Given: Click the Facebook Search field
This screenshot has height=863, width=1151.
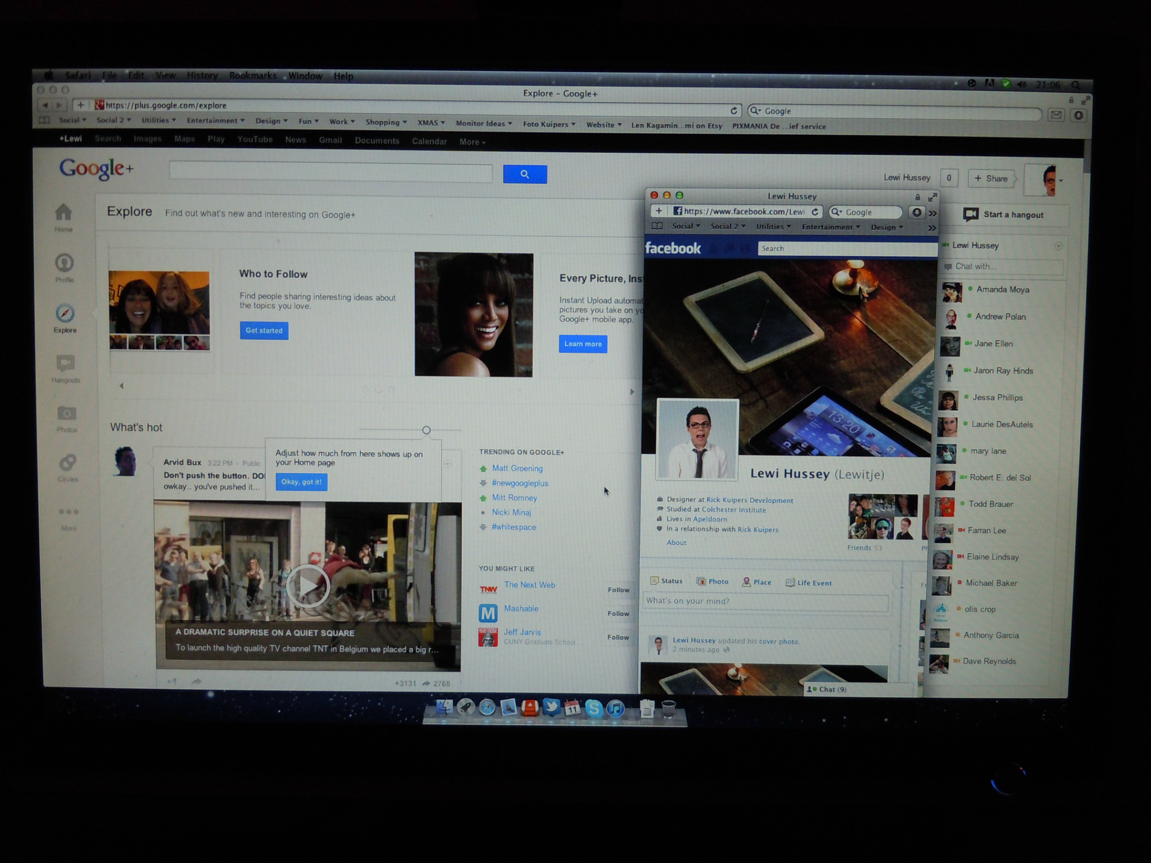Looking at the screenshot, I should (x=847, y=249).
